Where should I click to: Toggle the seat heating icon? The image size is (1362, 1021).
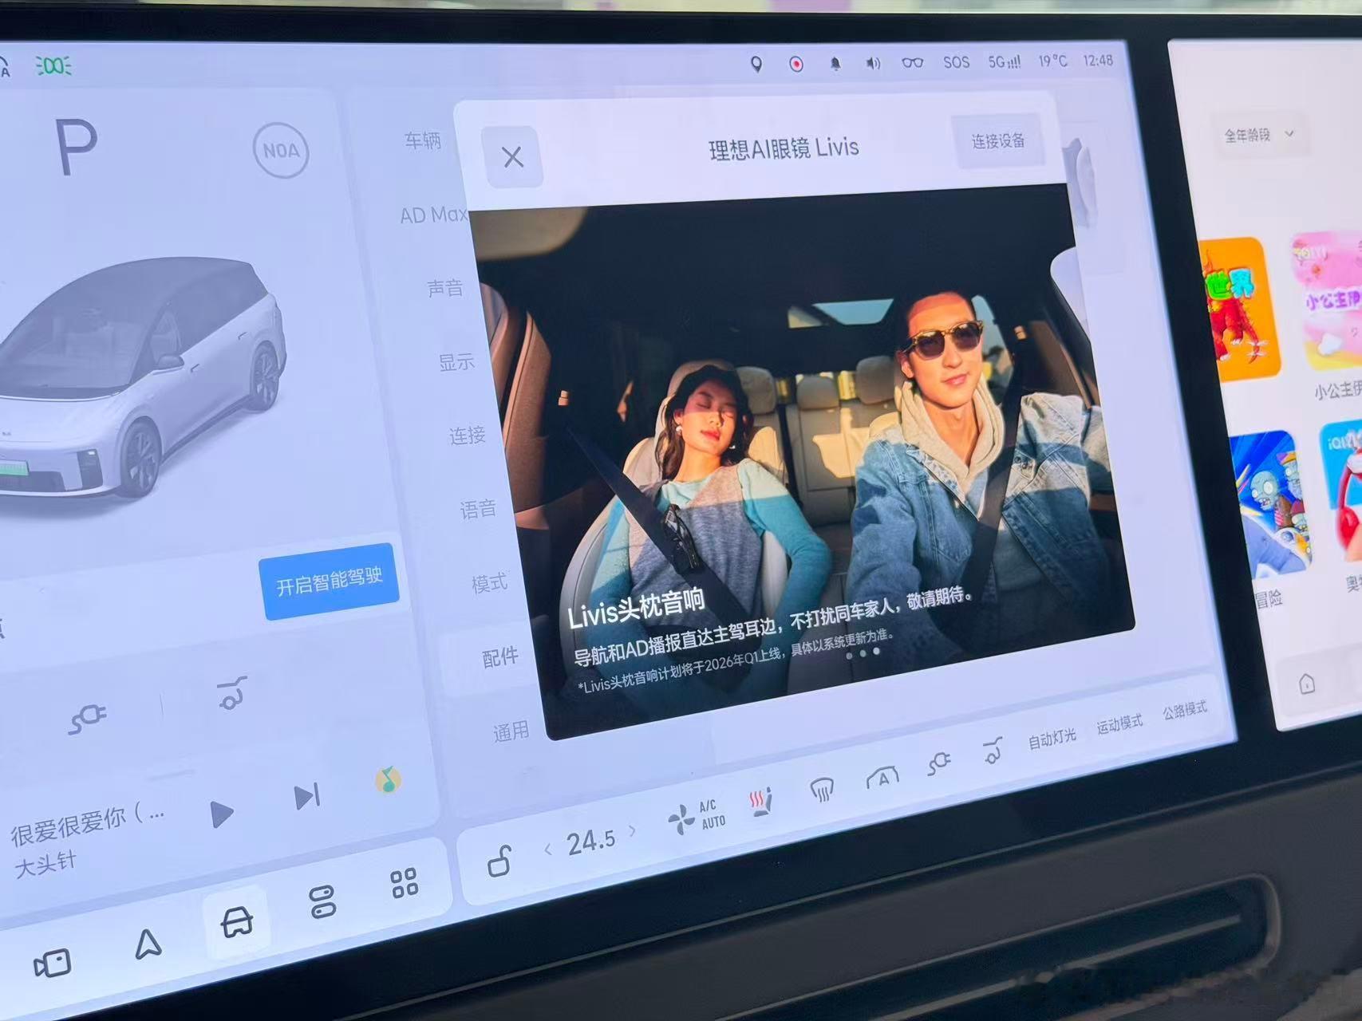(761, 802)
